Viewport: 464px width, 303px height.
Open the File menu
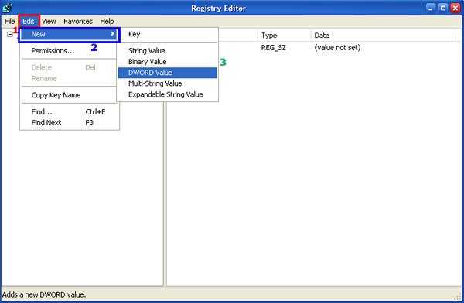(9, 22)
